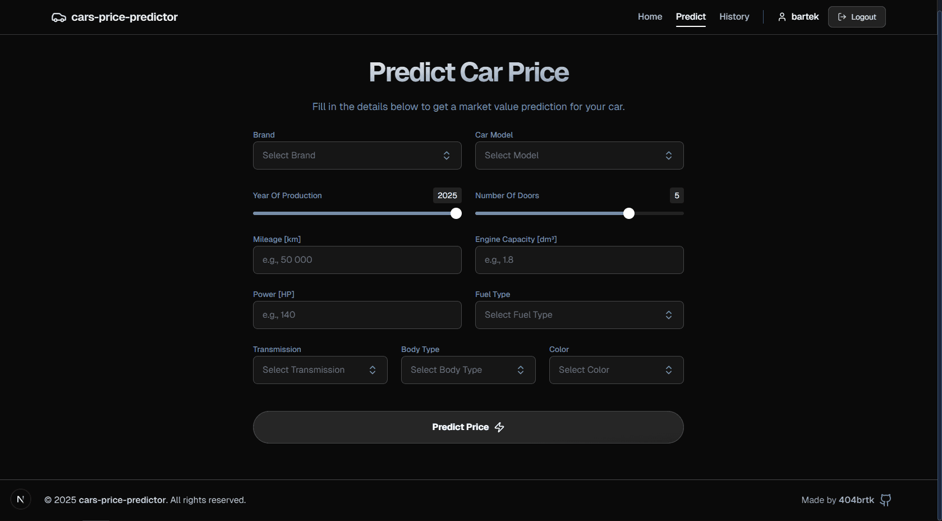Click the lightning bolt icon on Predict Price
Viewport: 942px width, 521px height.
click(x=499, y=427)
